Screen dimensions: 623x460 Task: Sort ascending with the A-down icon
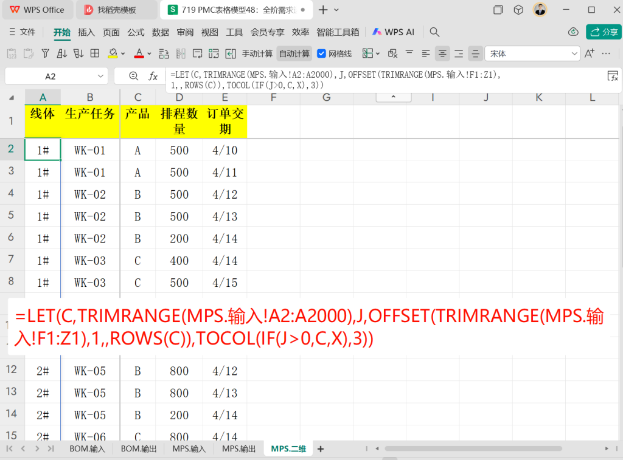61,53
